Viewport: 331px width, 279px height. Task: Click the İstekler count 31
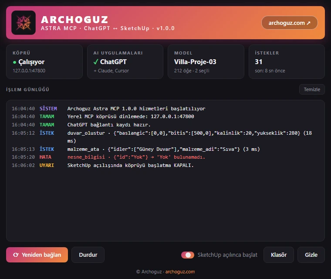pyautogui.click(x=259, y=62)
